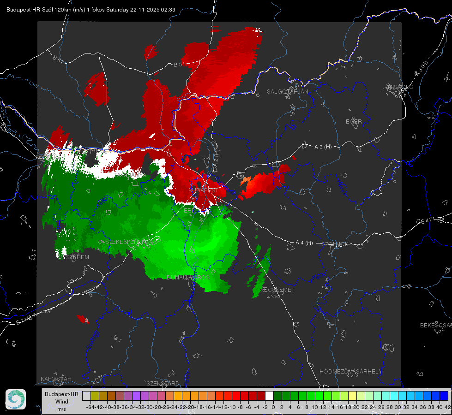The height and width of the screenshot is (415, 452).
Task: Choose the olive swatch above -64
Action: tap(95, 396)
